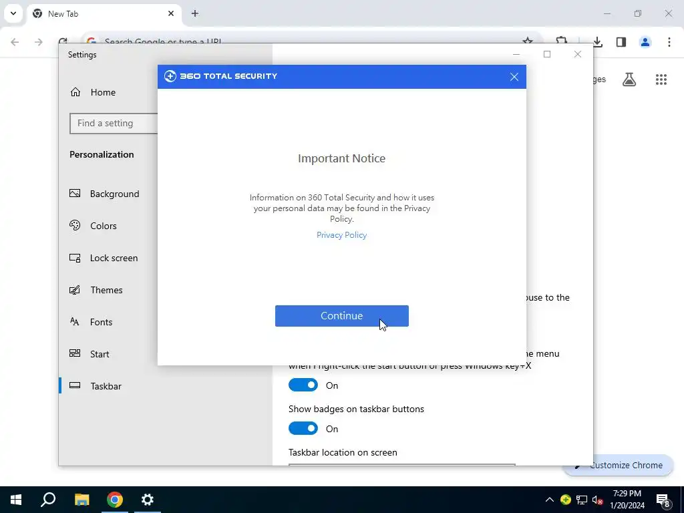Open Themes settings
684x513 pixels.
click(106, 290)
